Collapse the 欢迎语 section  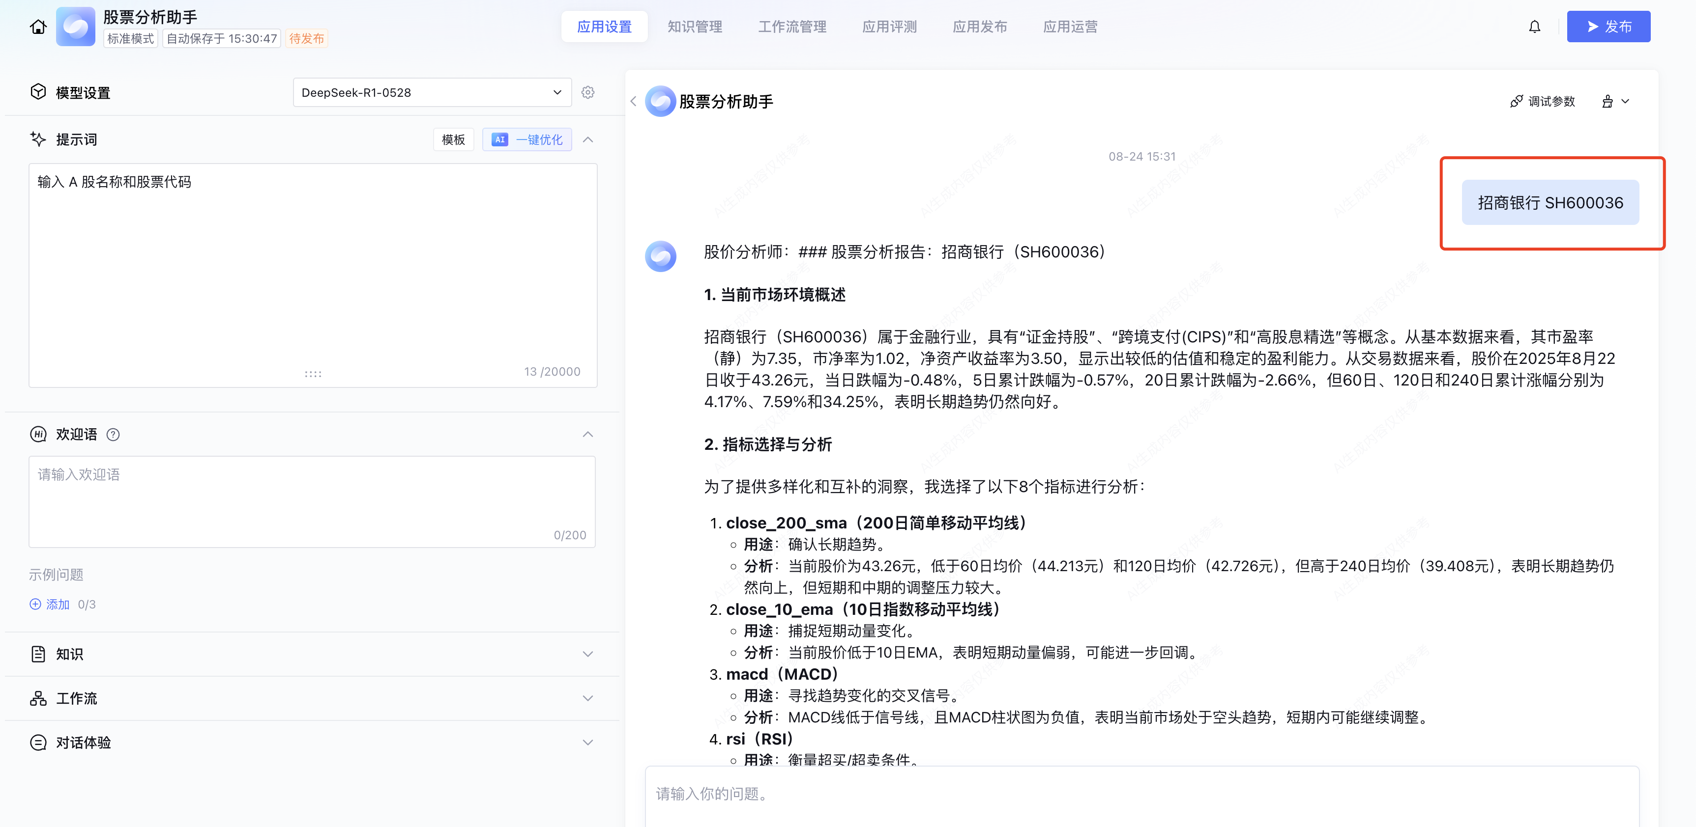[588, 434]
